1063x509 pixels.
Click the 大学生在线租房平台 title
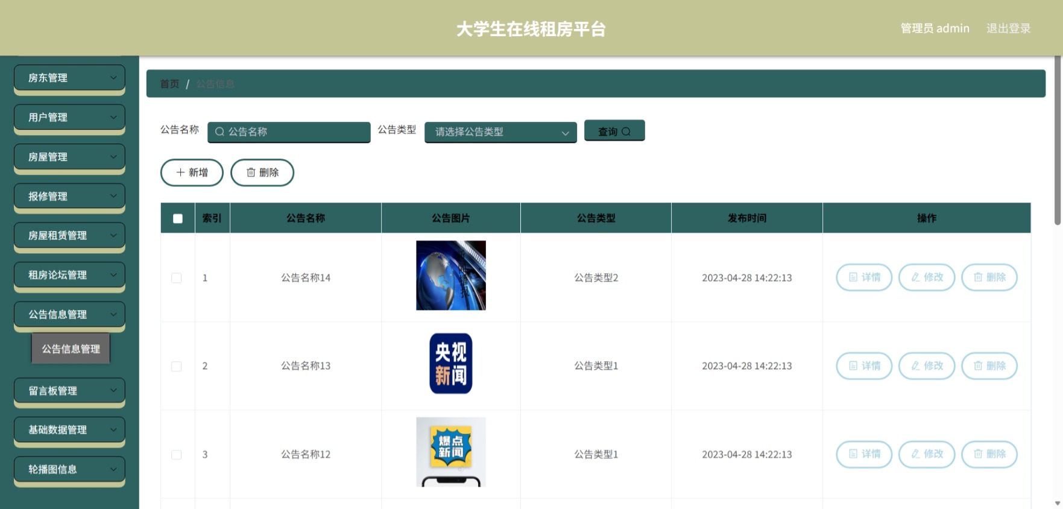531,29
